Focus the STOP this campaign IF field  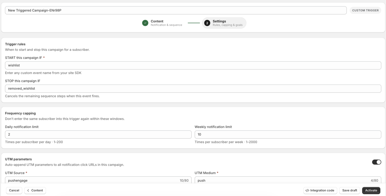(x=193, y=88)
